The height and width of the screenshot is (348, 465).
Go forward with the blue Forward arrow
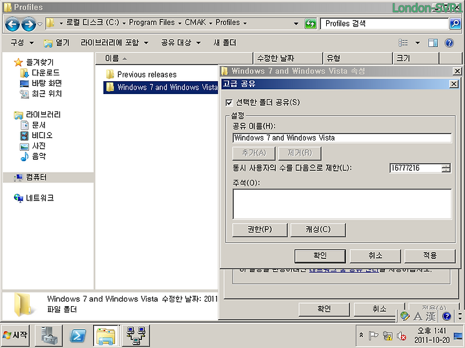click(29, 24)
